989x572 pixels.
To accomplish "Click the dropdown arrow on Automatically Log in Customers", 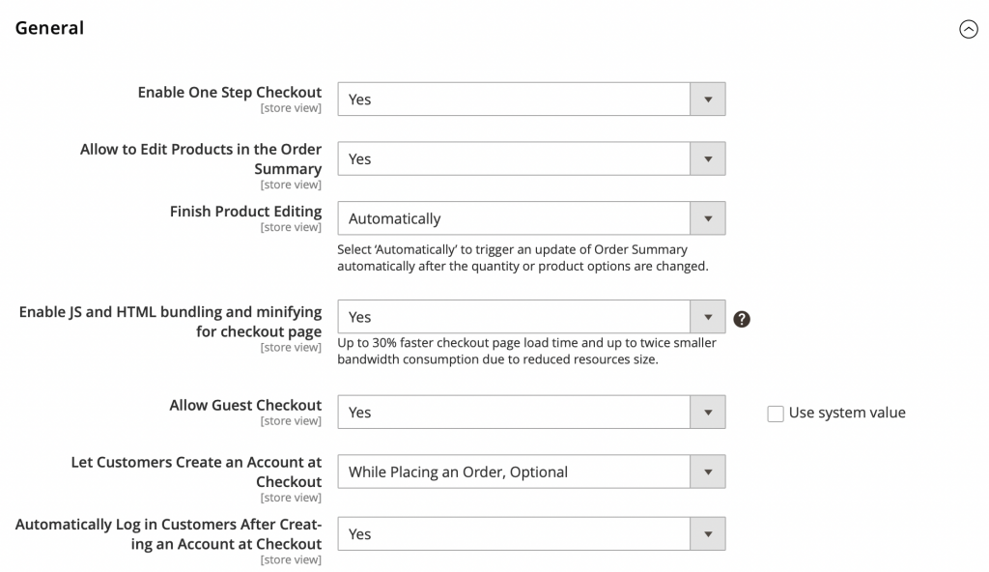I will click(x=708, y=533).
